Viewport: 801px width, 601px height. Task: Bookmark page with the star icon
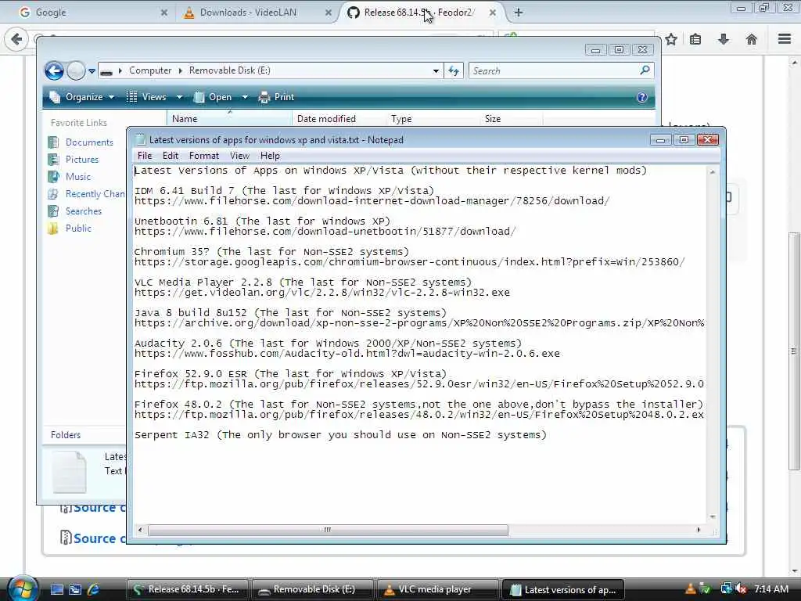tap(671, 39)
